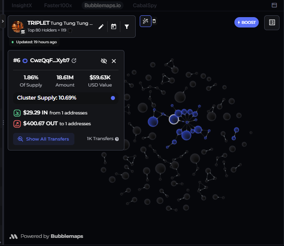
Task: Switch to the Faster100x tab
Action: pos(58,5)
